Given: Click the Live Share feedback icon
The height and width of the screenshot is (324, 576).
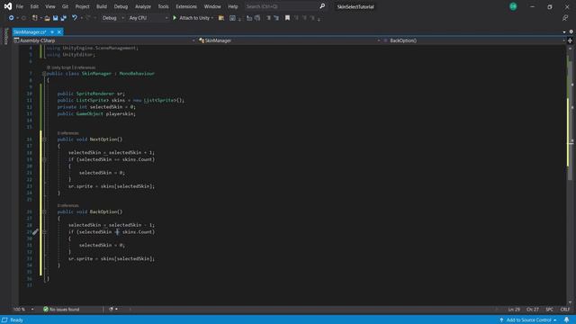Looking at the screenshot, I should tap(565, 18).
